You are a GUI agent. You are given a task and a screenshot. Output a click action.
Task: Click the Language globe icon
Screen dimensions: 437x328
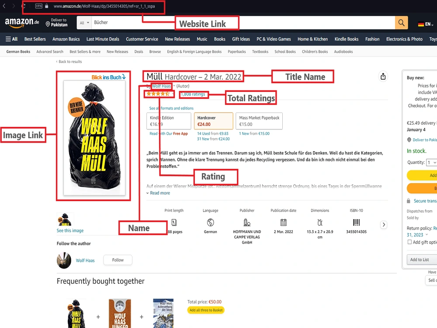pos(211,222)
